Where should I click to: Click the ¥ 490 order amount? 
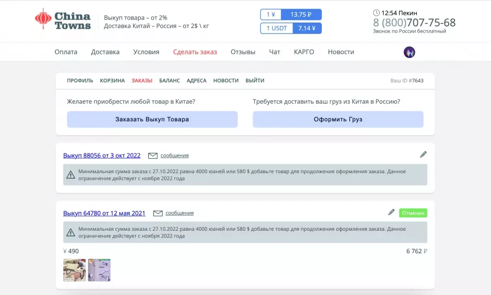point(71,251)
